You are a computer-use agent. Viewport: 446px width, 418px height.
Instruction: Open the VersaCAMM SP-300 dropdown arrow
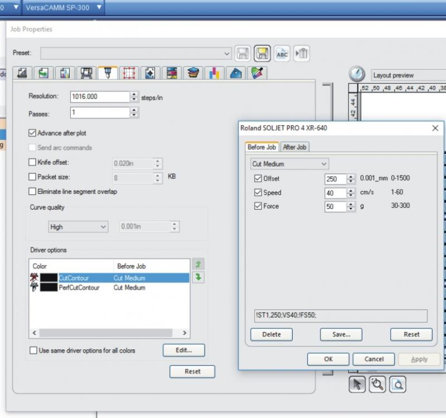pos(99,7)
